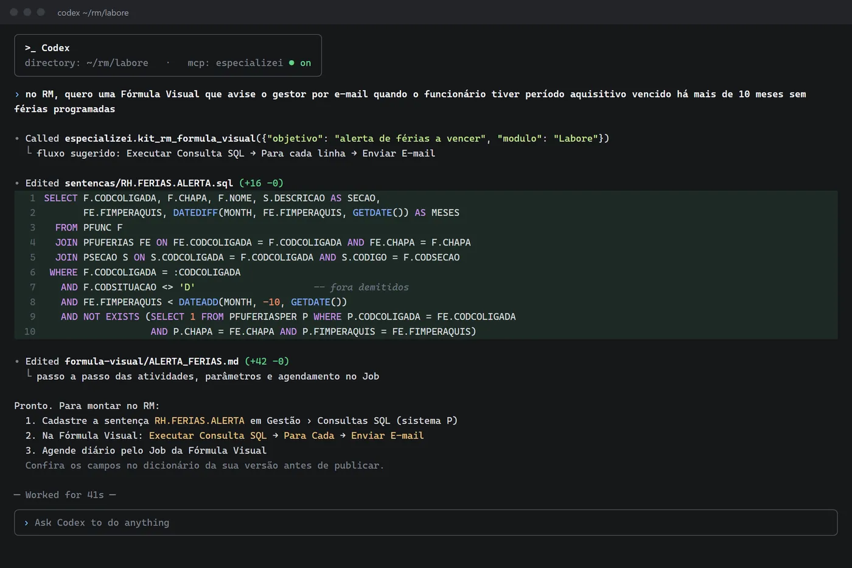Image resolution: width=852 pixels, height=568 pixels.
Task: Click the 'Worked for 41s' status line
Action: [65, 495]
